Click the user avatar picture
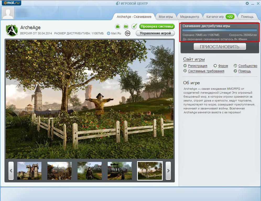 8,13
